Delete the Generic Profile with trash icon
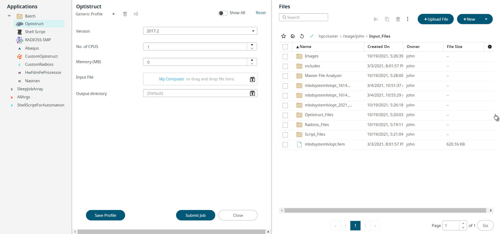Image resolution: width=500 pixels, height=234 pixels. point(125,14)
